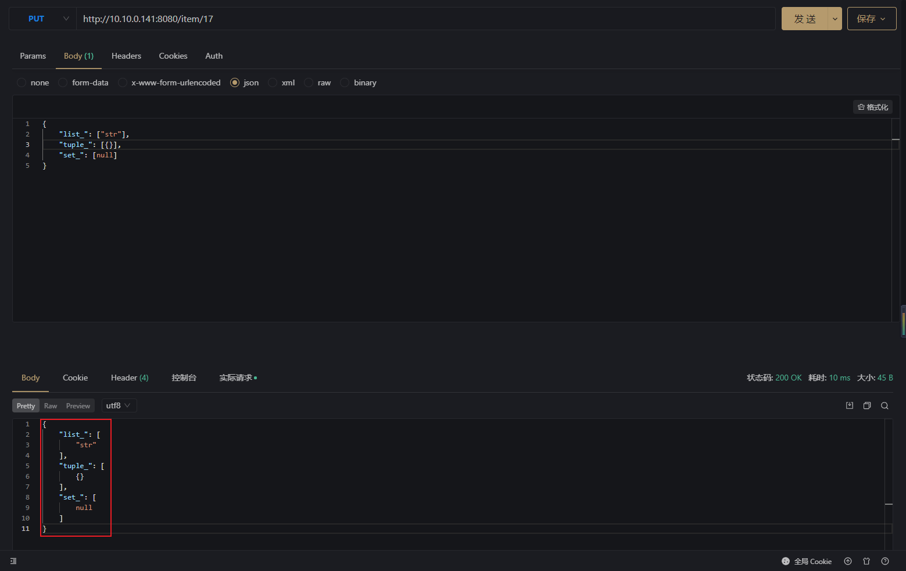The width and height of the screenshot is (906, 571).
Task: Click the request URL input field
Action: [425, 19]
